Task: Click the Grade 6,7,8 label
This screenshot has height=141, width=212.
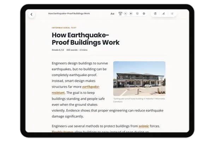Action: click(58, 50)
